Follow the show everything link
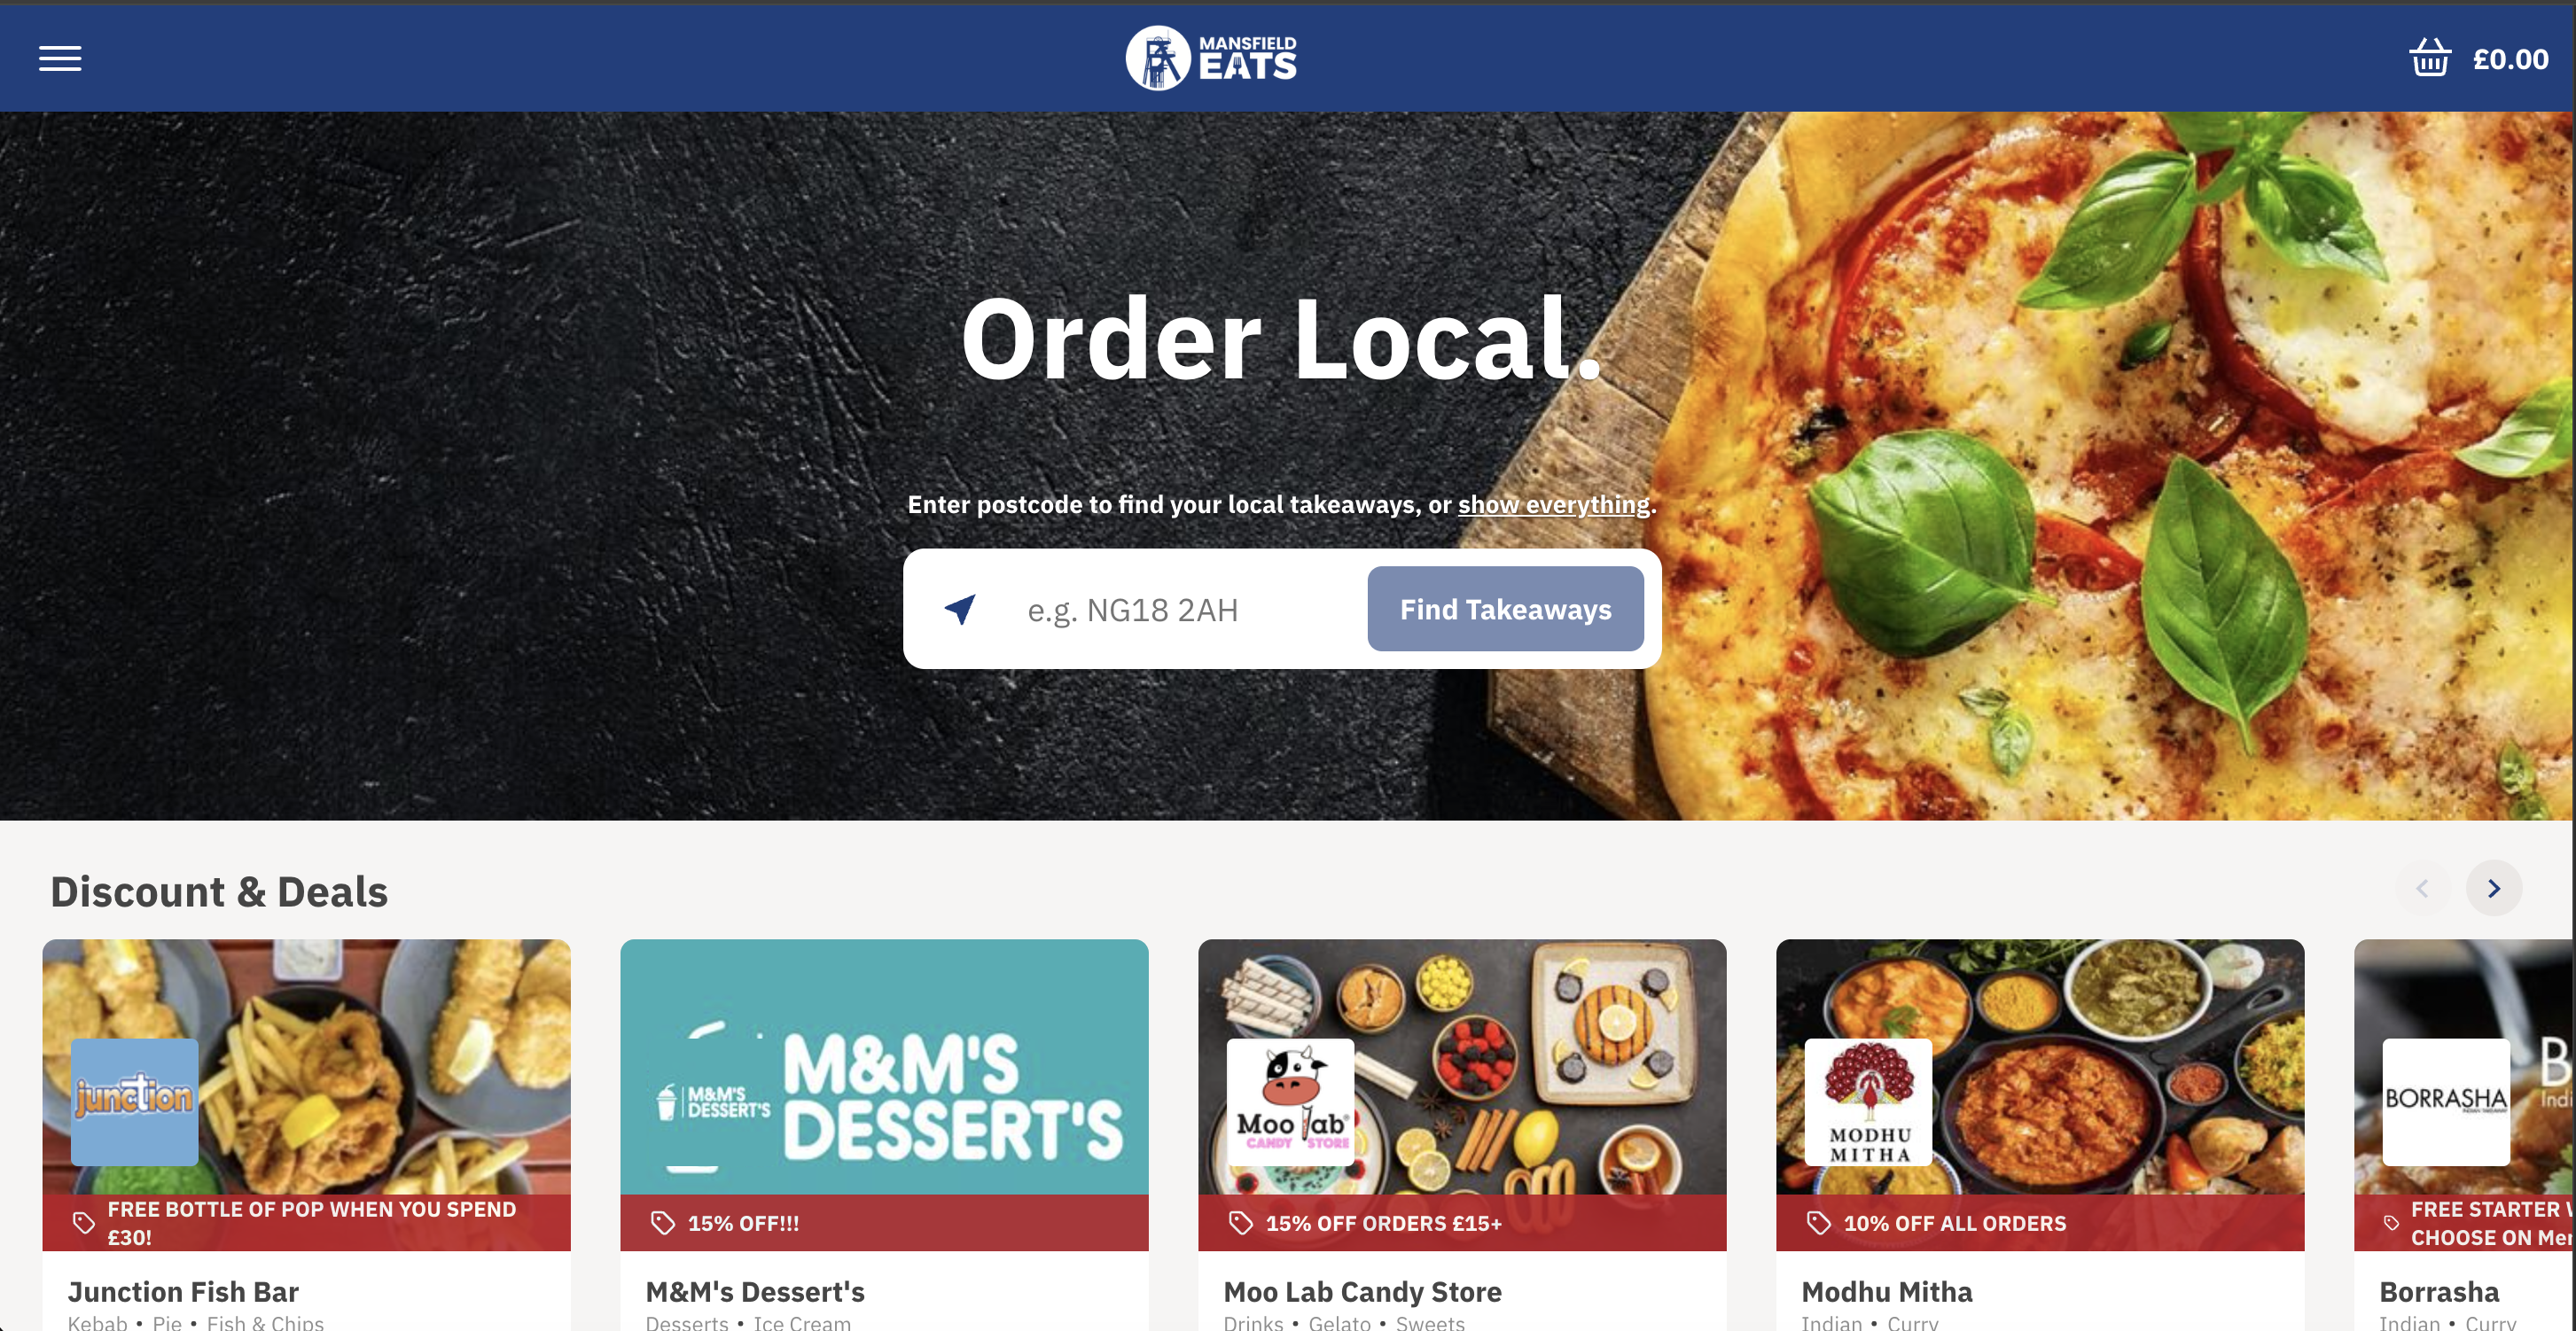This screenshot has width=2576, height=1331. tap(1553, 505)
